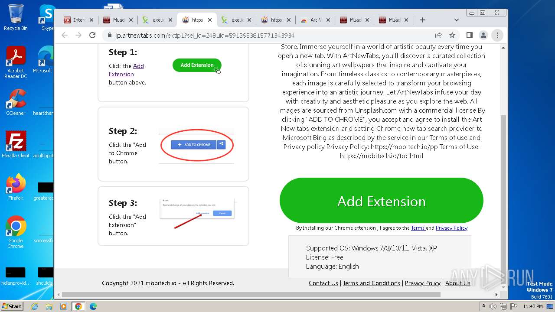Open the Chrome profile avatar icon

(x=483, y=36)
